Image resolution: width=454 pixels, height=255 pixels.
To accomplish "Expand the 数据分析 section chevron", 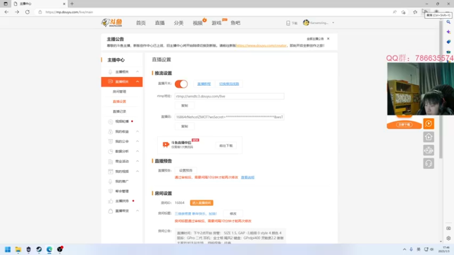I will tap(137, 151).
